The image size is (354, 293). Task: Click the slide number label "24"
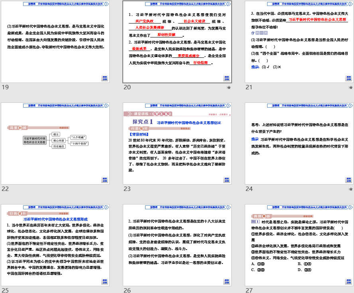249,189
